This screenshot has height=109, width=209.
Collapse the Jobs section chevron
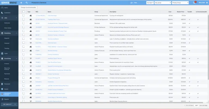(17, 18)
